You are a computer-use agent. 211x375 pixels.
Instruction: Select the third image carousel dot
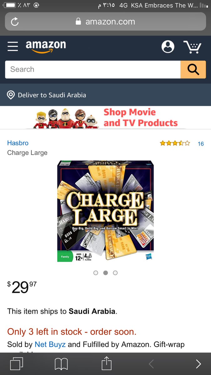(115, 273)
